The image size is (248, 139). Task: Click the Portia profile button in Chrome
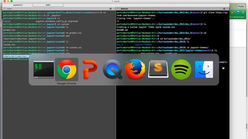[241, 6]
